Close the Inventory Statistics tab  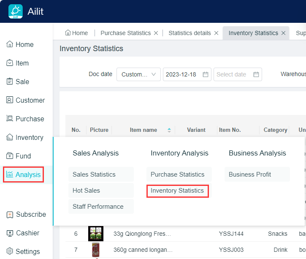(x=283, y=33)
